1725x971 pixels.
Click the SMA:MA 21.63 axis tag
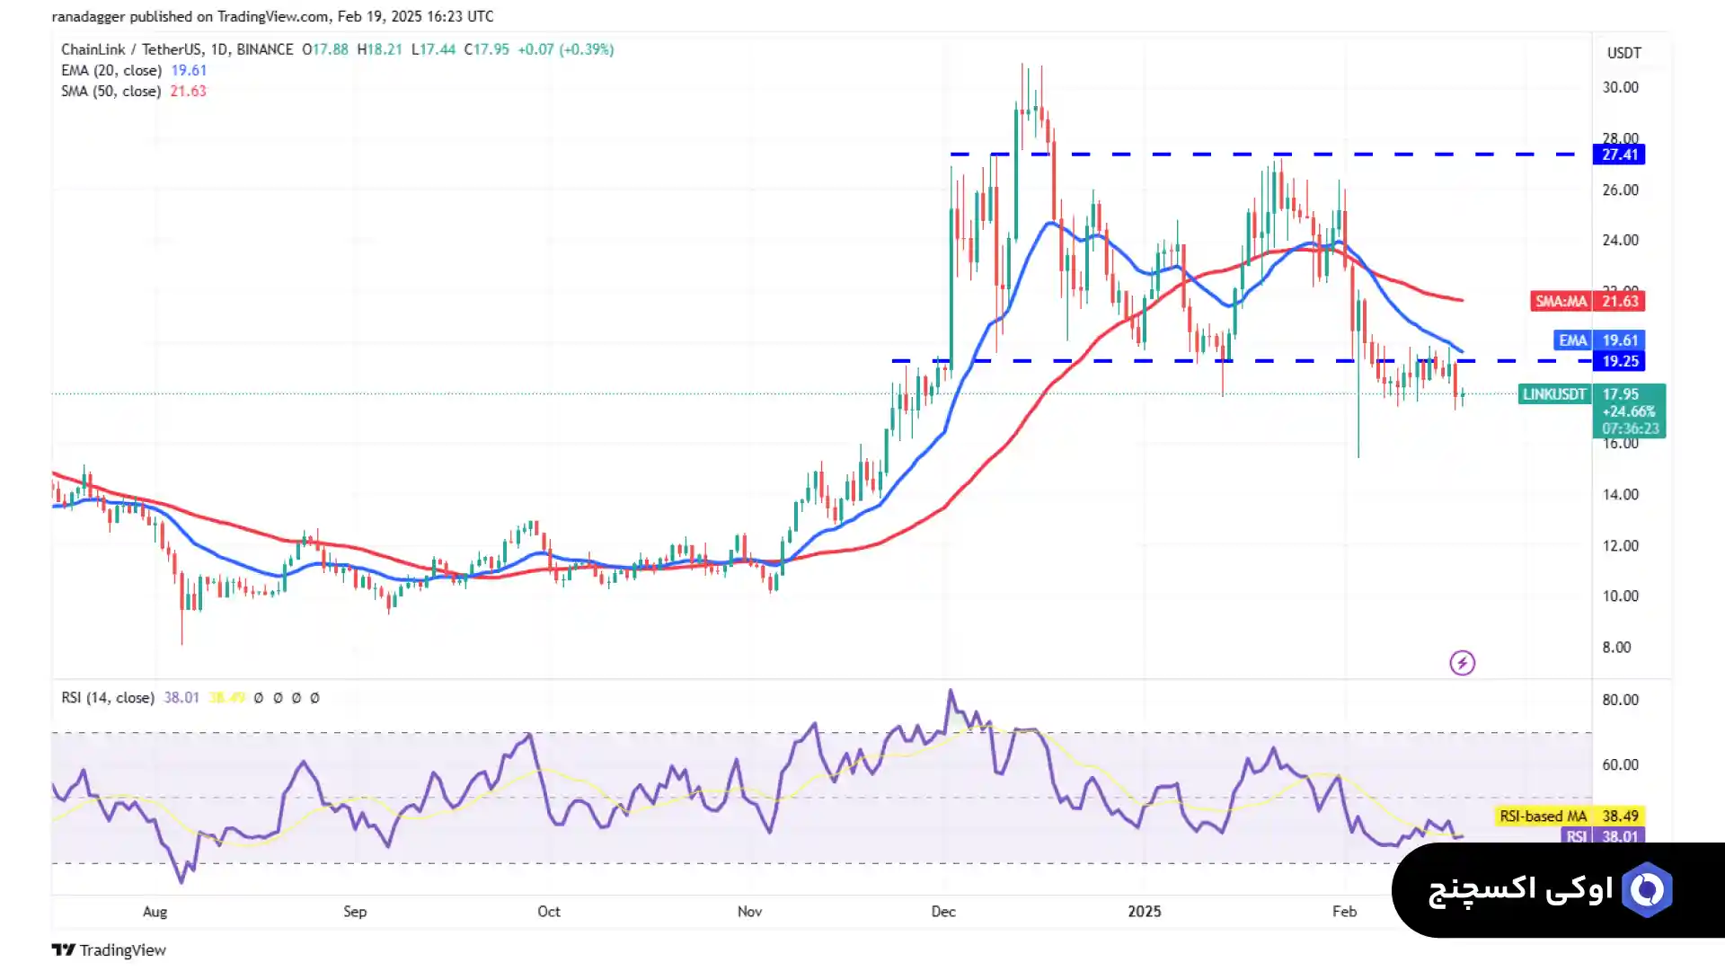tap(1588, 301)
